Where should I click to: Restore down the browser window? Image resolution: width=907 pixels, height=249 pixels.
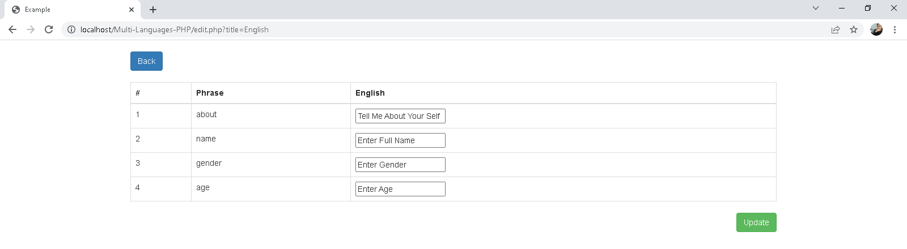[868, 8]
